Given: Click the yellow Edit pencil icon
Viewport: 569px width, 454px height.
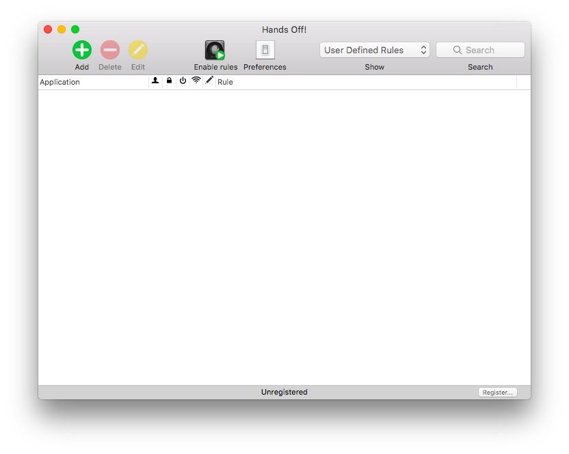Looking at the screenshot, I should pos(138,50).
